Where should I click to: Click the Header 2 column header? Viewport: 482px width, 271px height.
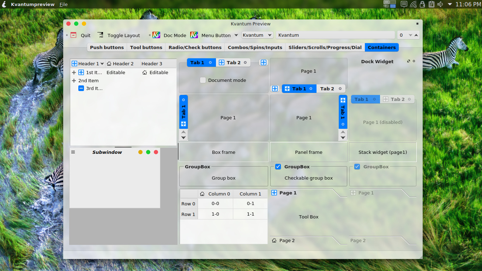[x=123, y=64]
